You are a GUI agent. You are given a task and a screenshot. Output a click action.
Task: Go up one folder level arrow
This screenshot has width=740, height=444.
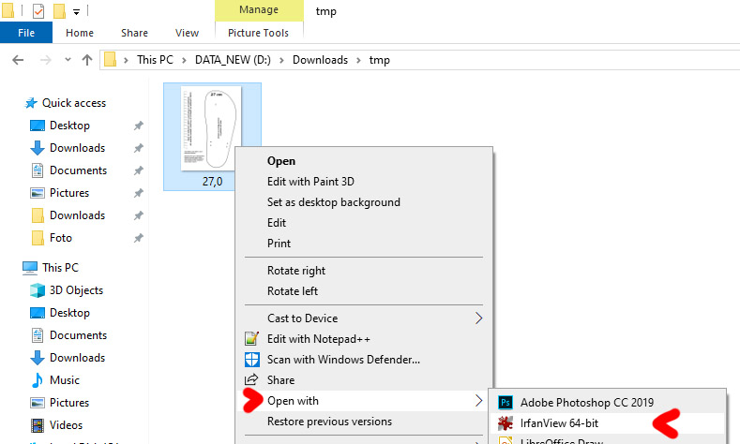tap(87, 60)
